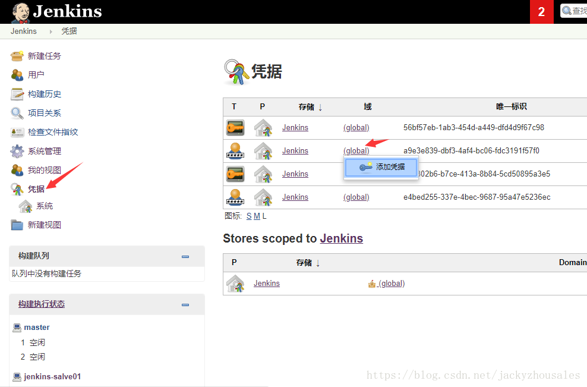Click username-password icon for e4bed255 row
Viewport: 587px width, 387px height.
pyautogui.click(x=235, y=197)
